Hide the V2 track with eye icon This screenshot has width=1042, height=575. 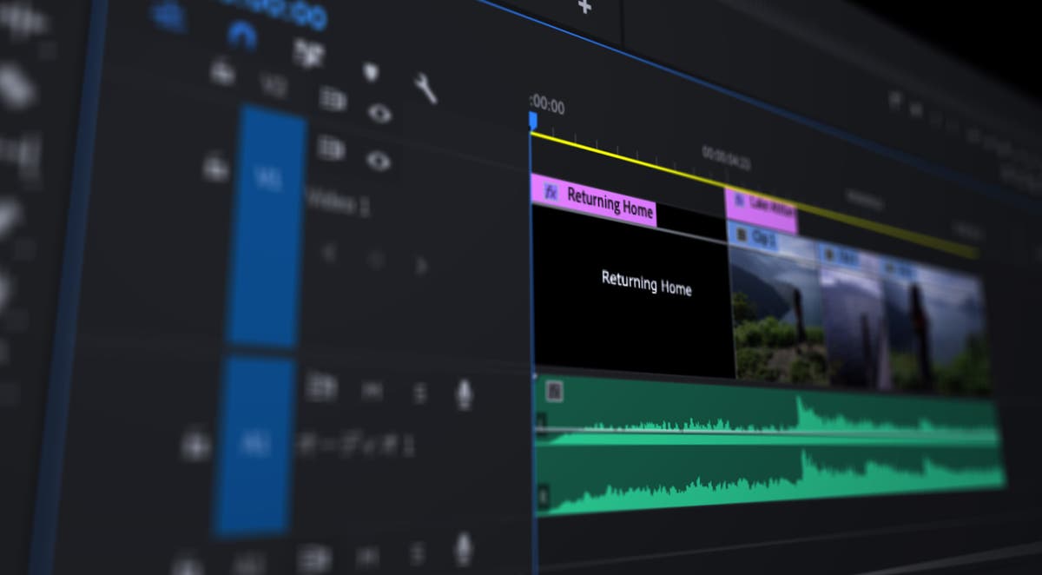pos(379,114)
